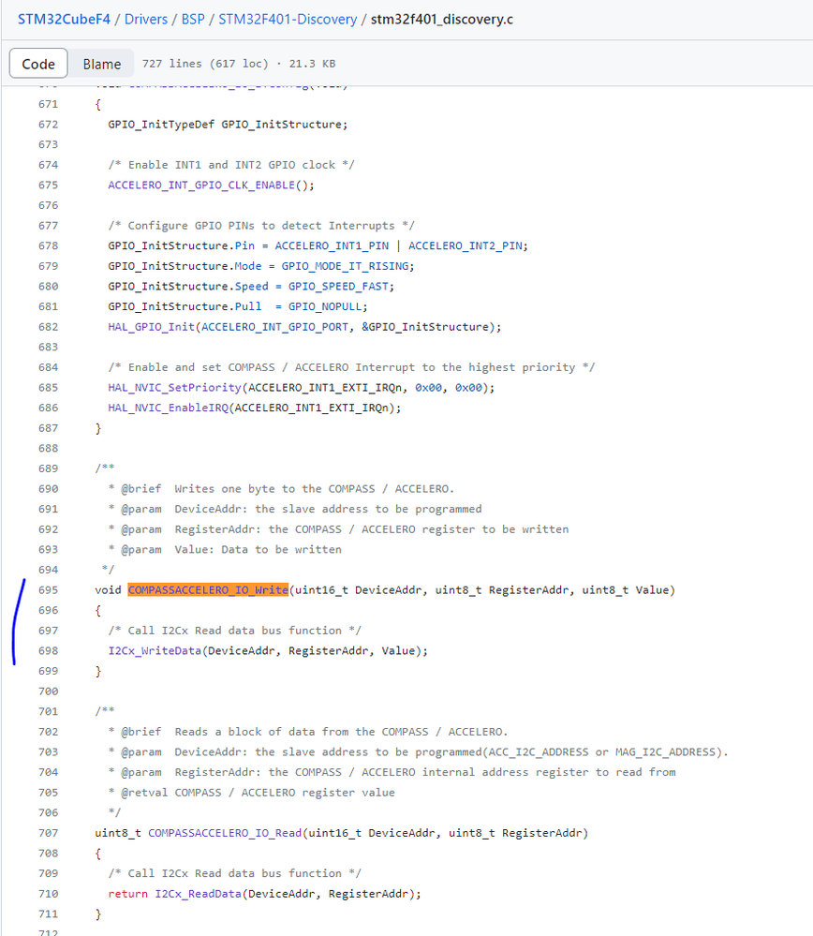Select line number 689

pyautogui.click(x=49, y=468)
